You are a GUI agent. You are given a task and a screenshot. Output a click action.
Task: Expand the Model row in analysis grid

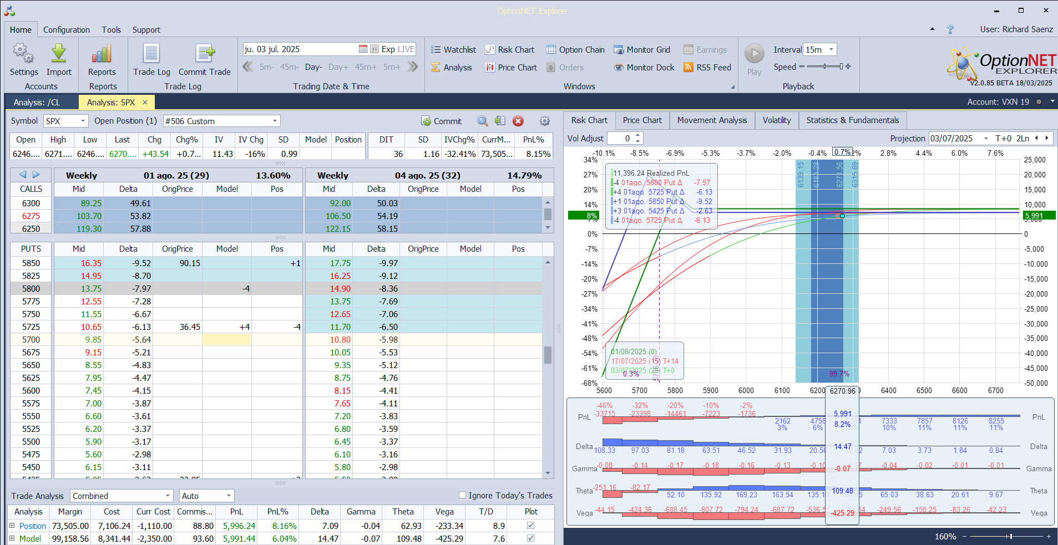point(12,538)
